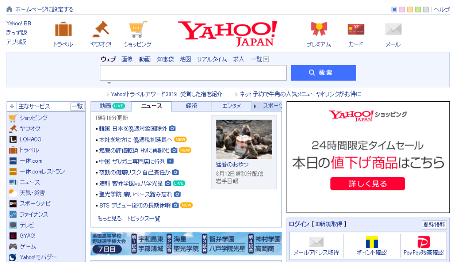The height and width of the screenshot is (264, 456).
Task: Click the ニュース icon in sidebar
Action: click(13, 182)
